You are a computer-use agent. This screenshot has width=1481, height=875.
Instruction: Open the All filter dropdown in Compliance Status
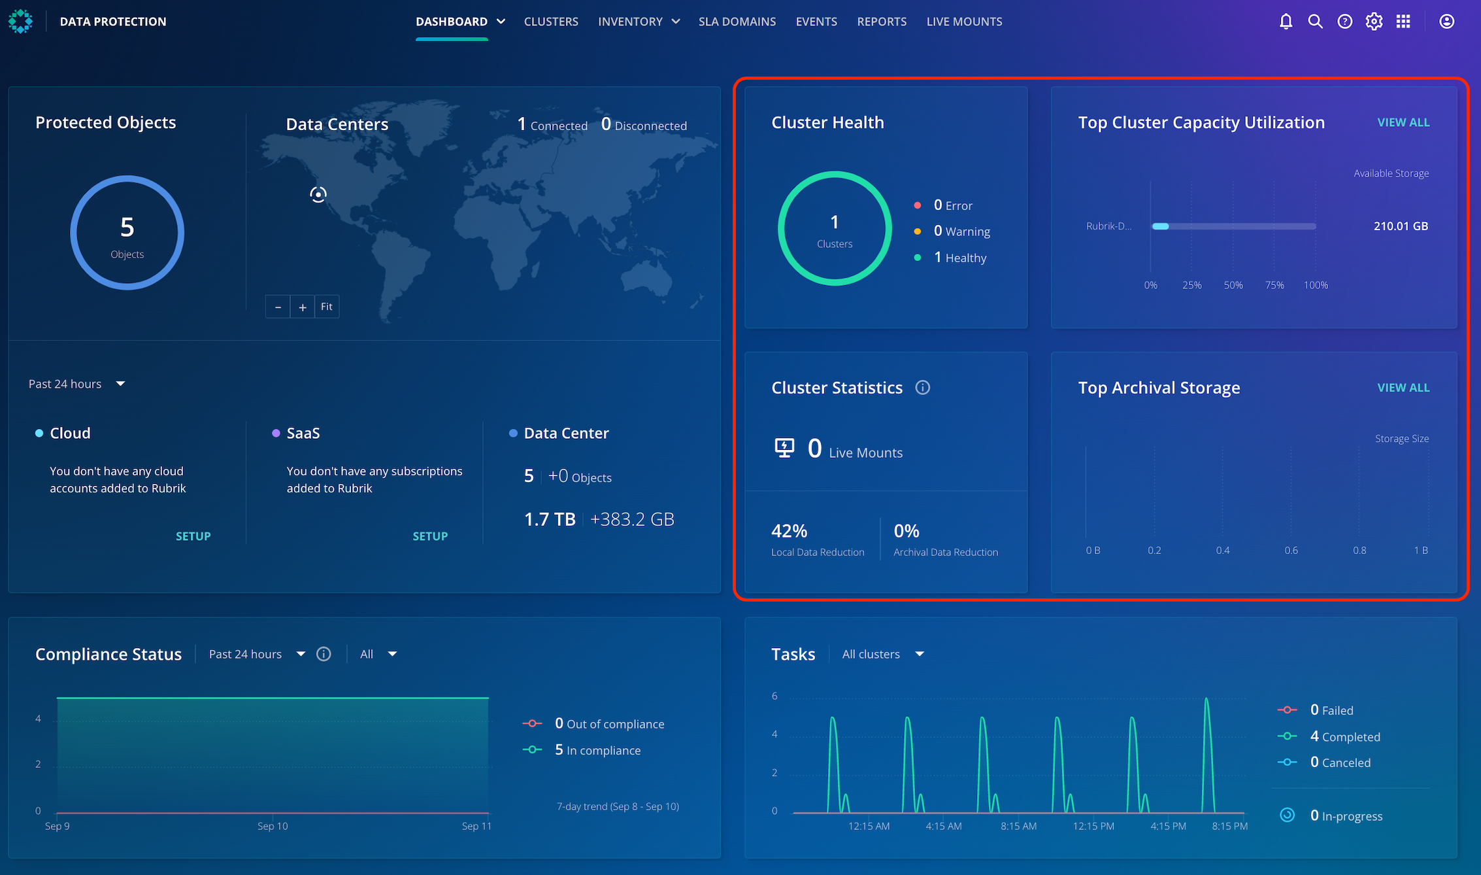pyautogui.click(x=378, y=654)
